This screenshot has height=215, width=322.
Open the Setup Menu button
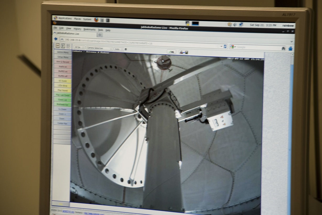click(63, 57)
